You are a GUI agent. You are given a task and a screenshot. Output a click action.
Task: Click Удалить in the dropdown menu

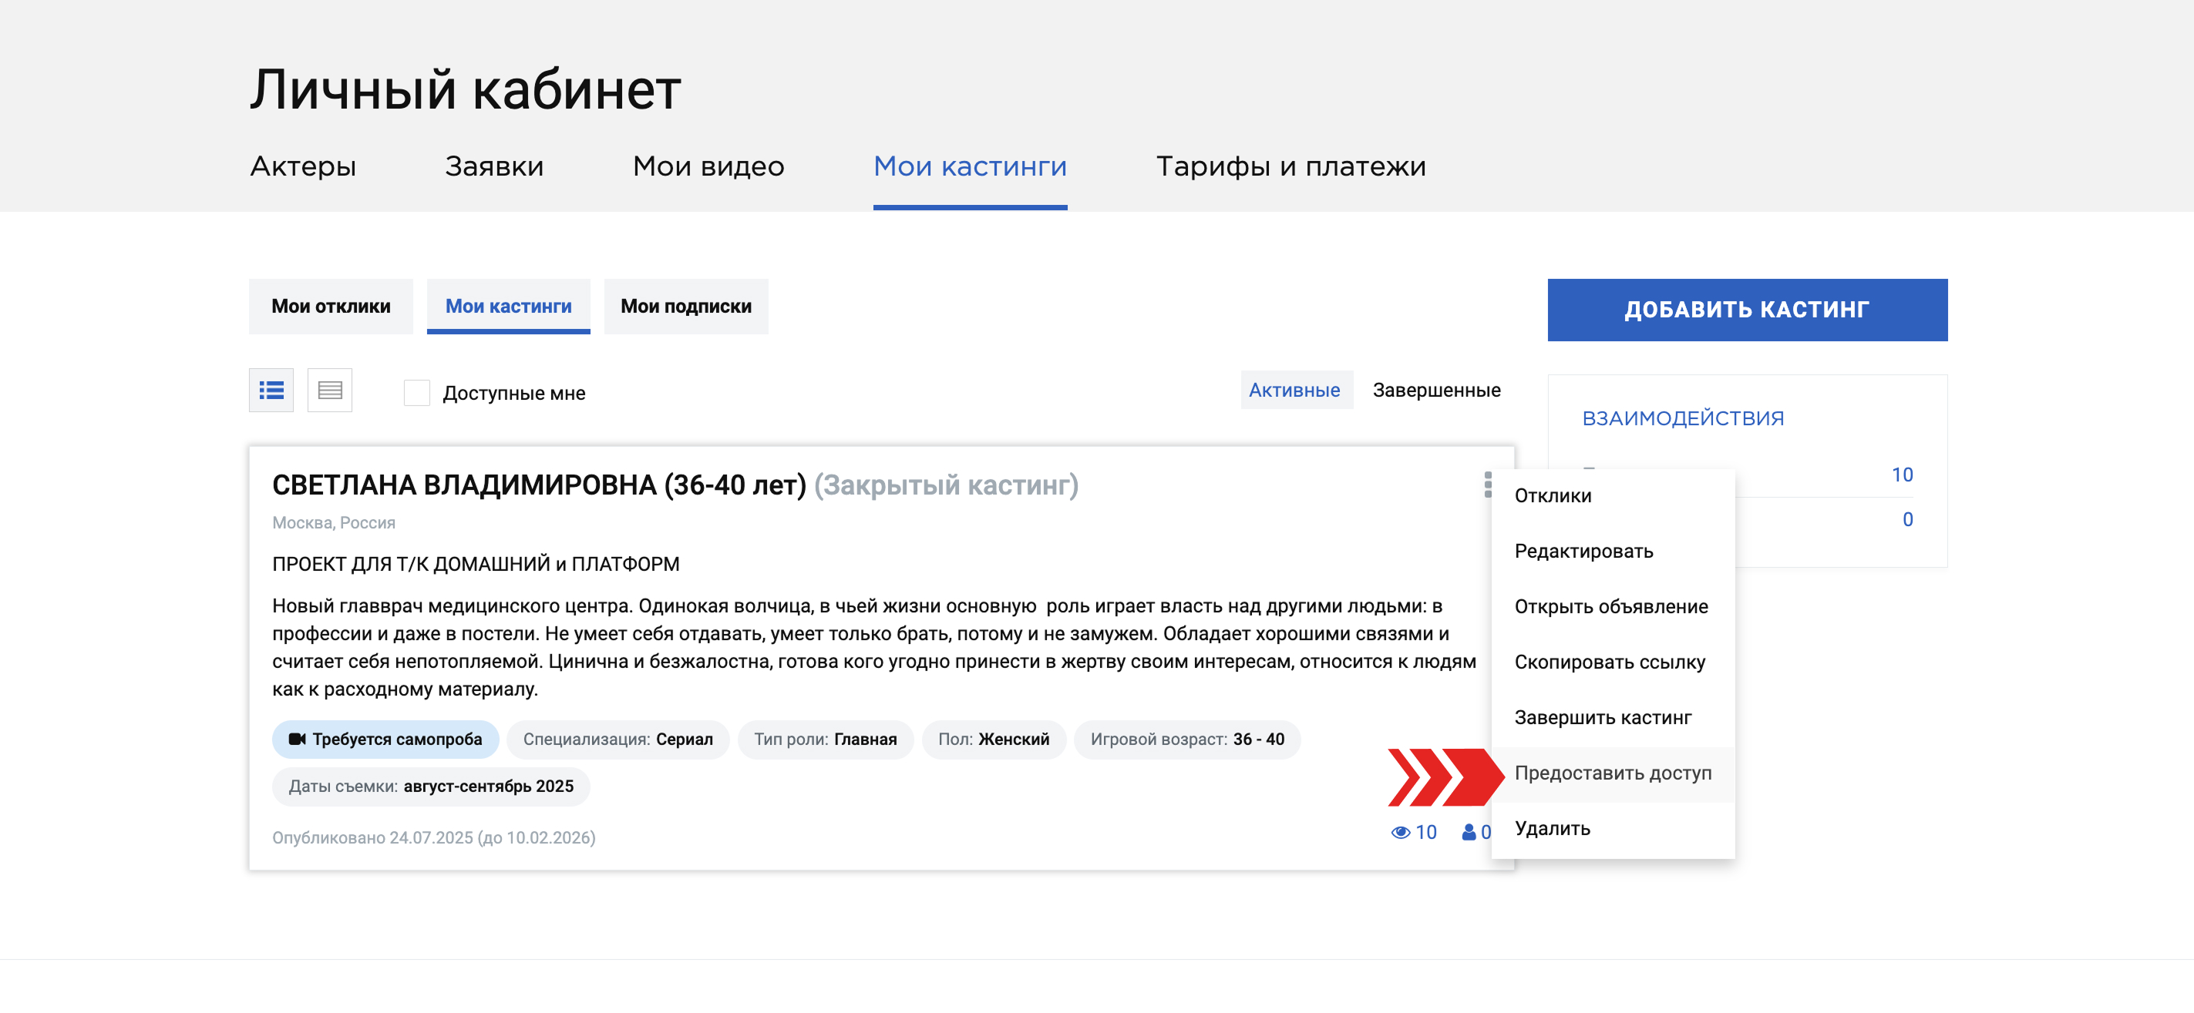click(1551, 827)
